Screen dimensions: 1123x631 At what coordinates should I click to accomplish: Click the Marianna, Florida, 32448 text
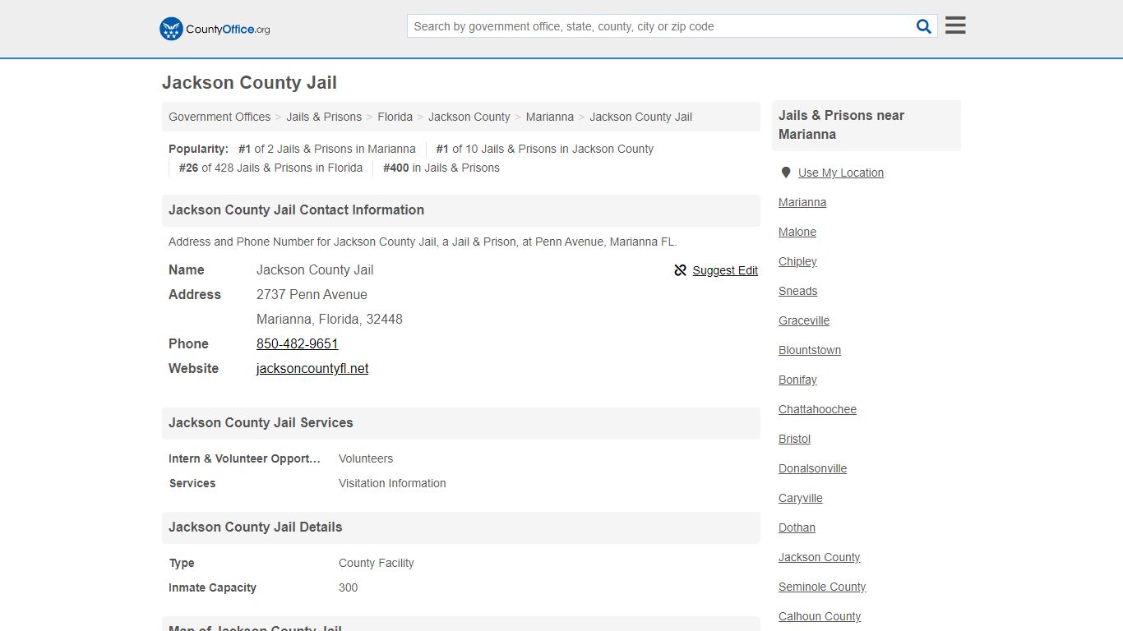click(x=330, y=319)
